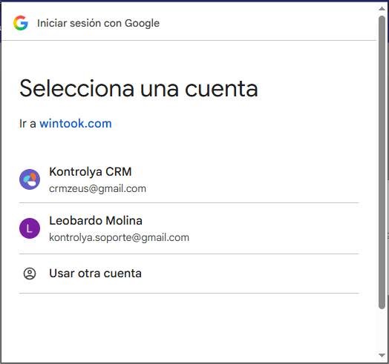Click the vertical scrollbar thumb
This screenshot has width=389, height=364.
[382, 162]
